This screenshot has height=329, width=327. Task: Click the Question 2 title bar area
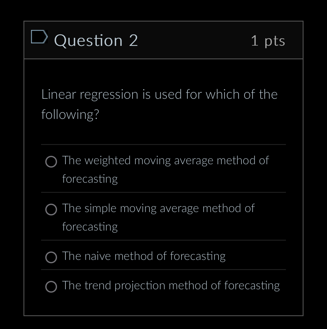coord(163,40)
